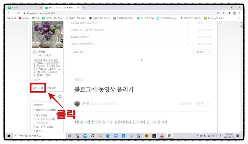Viewport: 248px width, 144px height.
Task: Click the 글쓰기 write-post link
Action: point(38,88)
